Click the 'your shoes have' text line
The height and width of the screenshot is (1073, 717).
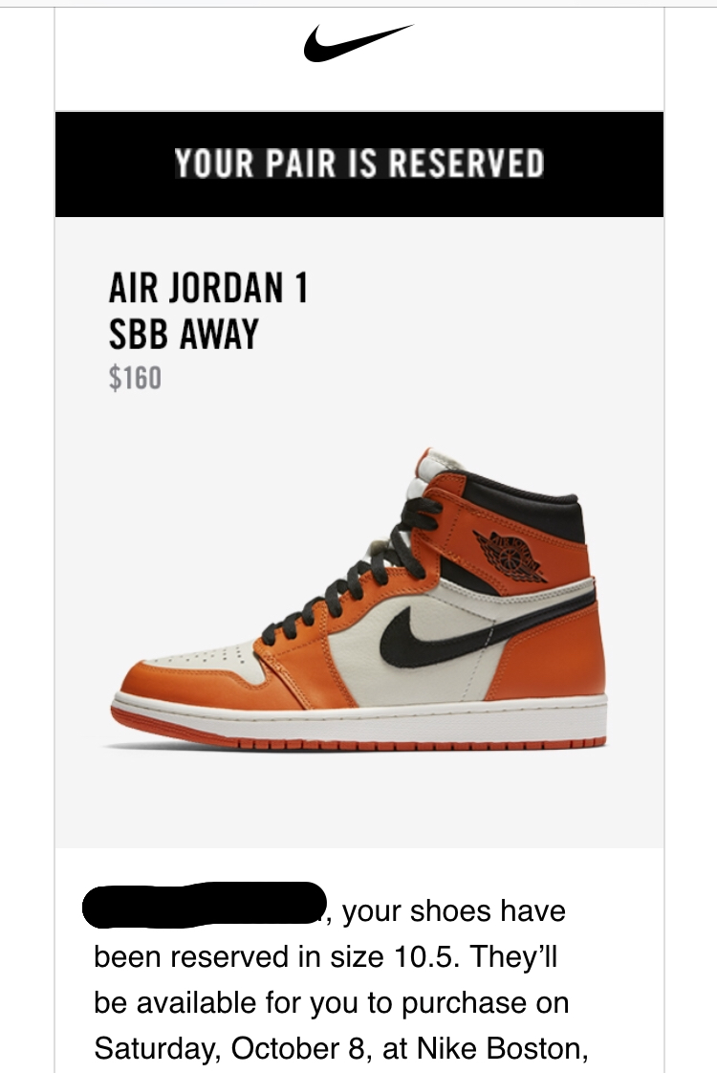point(453,910)
